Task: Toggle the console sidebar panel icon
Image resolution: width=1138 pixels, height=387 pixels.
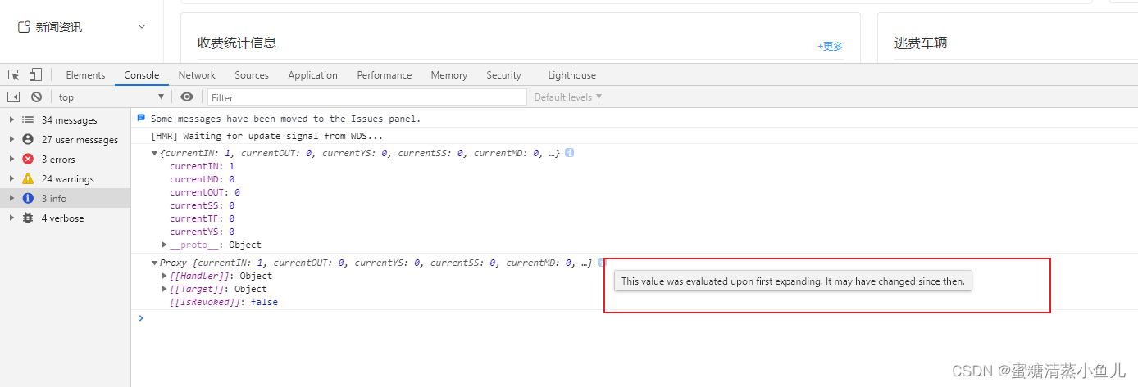Action: click(x=14, y=97)
